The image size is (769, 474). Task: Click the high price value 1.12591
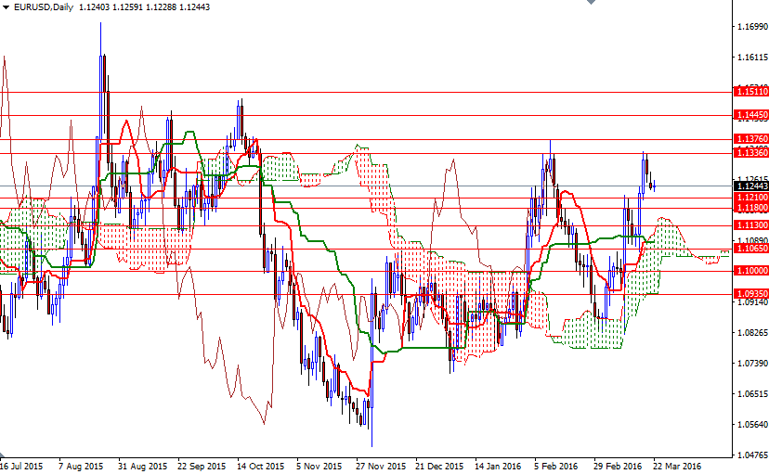(x=128, y=7)
